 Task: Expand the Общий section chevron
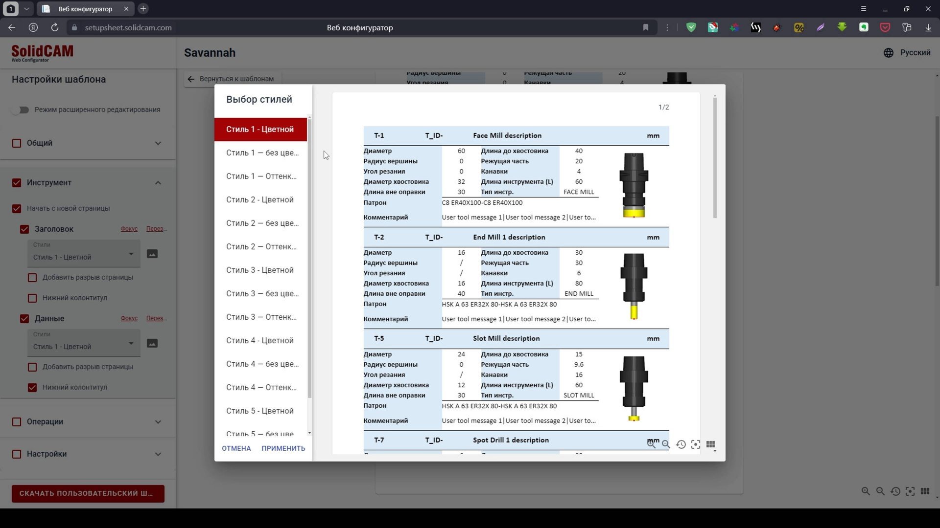tap(158, 143)
